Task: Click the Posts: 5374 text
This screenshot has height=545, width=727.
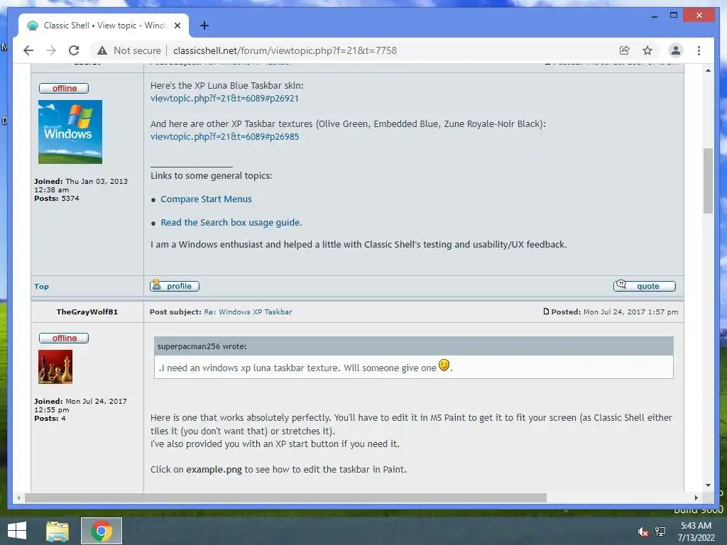Action: coord(57,199)
